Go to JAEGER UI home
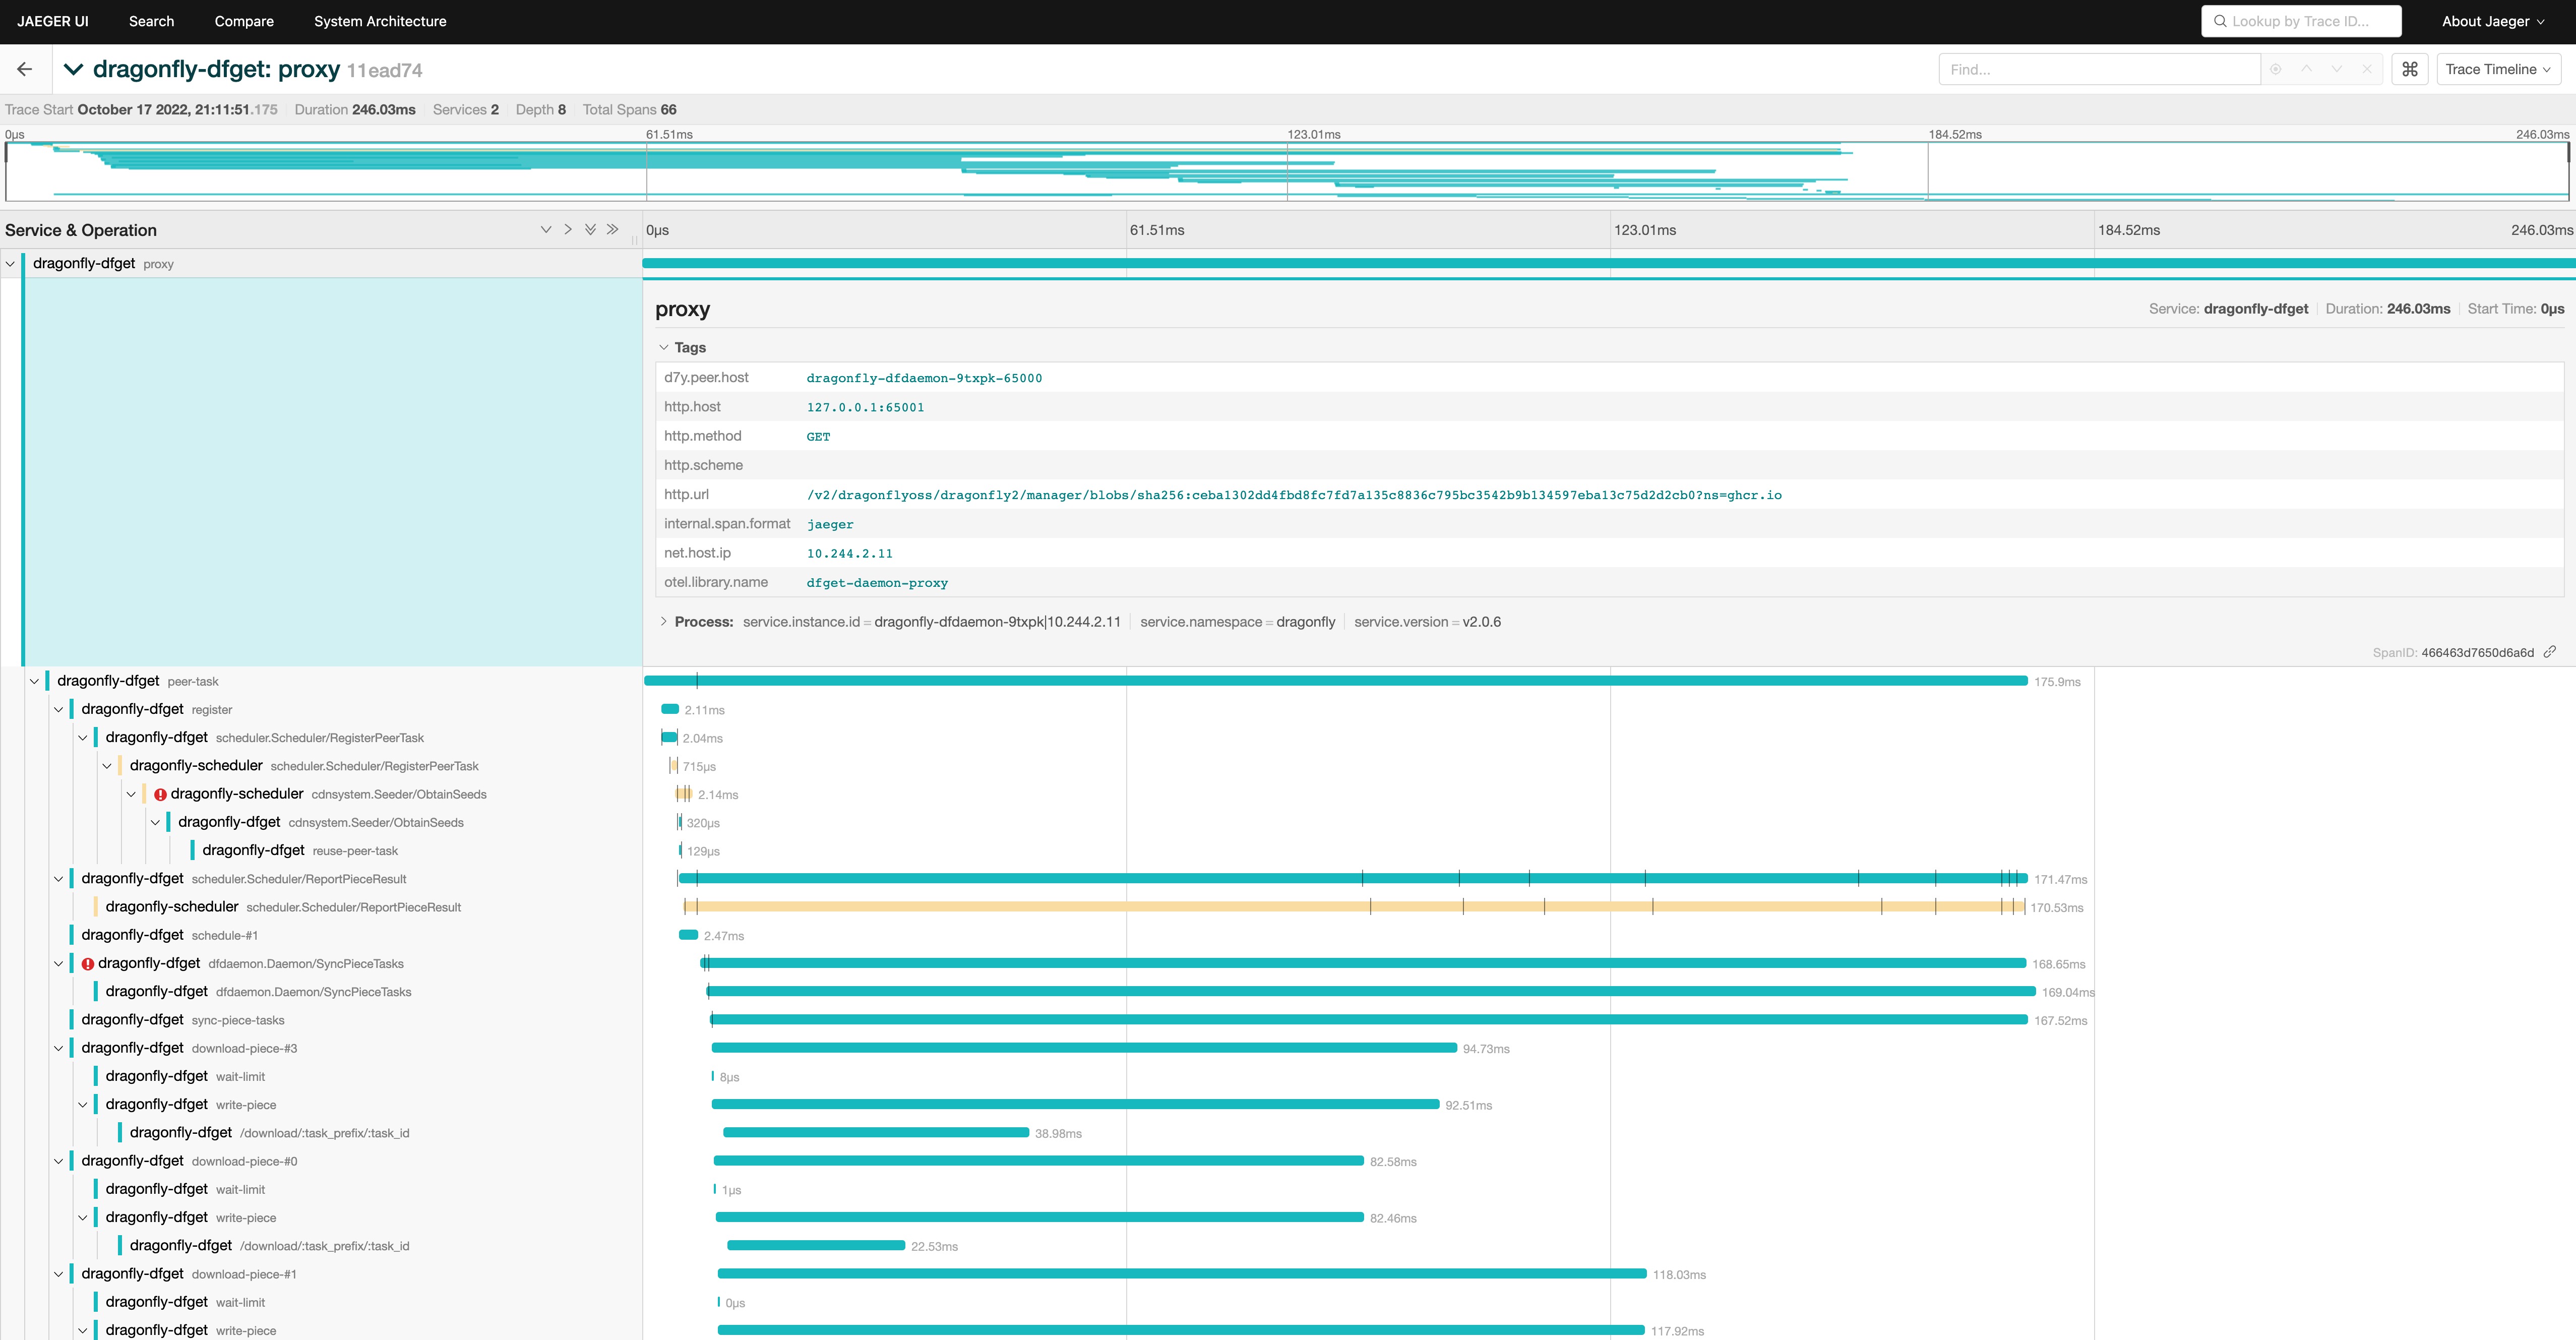Viewport: 2576px width, 1340px height. (53, 21)
